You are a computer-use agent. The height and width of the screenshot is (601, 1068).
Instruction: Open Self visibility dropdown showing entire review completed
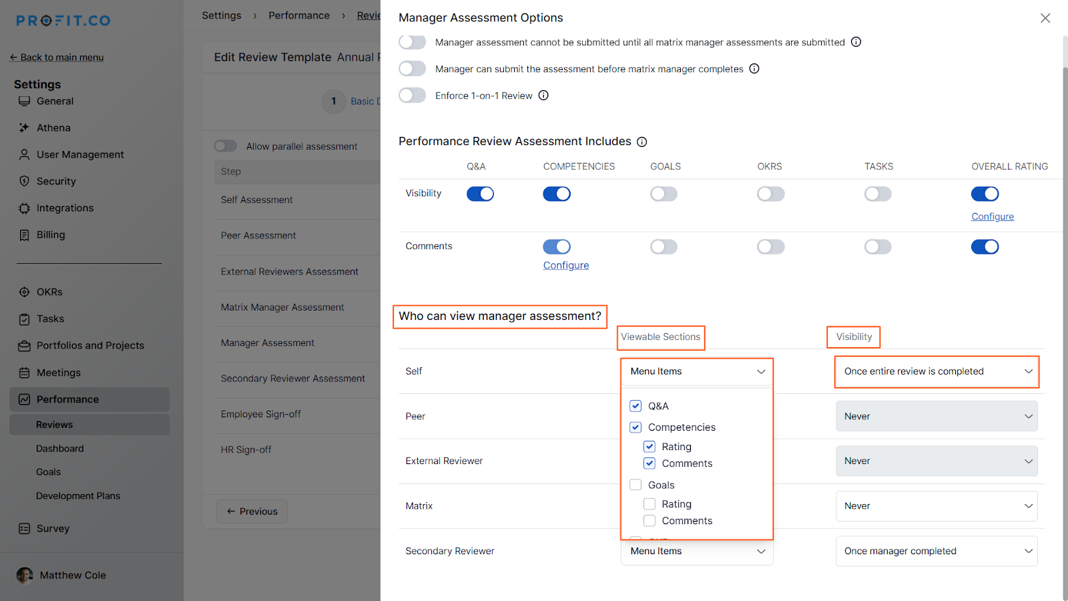pos(937,371)
